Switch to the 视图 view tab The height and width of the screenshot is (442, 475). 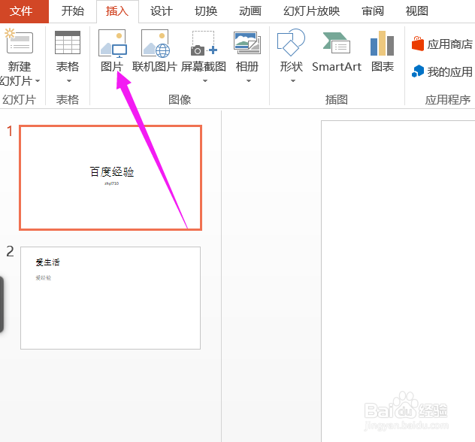click(417, 11)
